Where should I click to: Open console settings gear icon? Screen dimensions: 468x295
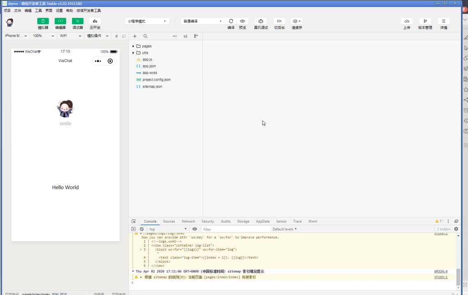point(456,229)
